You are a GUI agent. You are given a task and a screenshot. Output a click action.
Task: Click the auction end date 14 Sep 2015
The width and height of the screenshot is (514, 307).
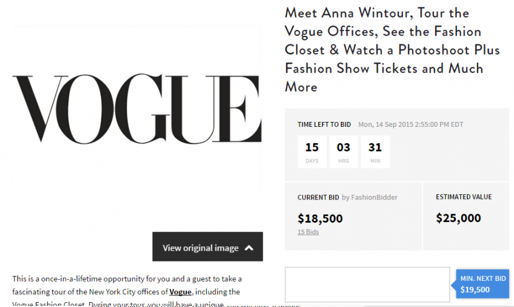click(x=410, y=124)
